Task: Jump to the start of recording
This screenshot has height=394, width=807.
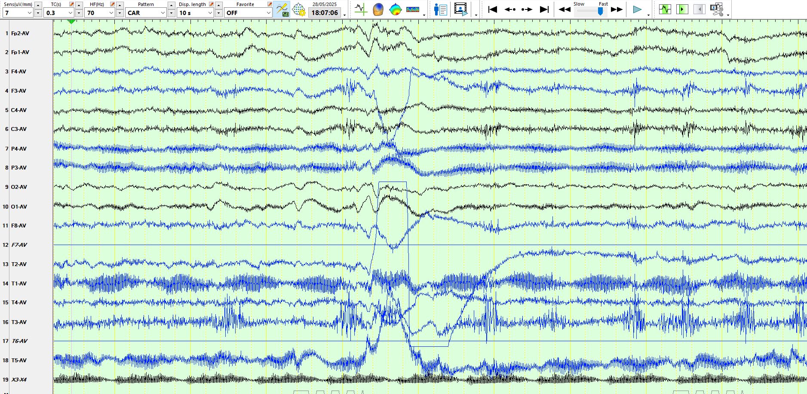Action: (x=493, y=9)
